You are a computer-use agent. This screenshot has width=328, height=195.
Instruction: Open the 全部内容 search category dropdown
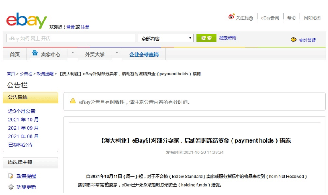pos(166,38)
